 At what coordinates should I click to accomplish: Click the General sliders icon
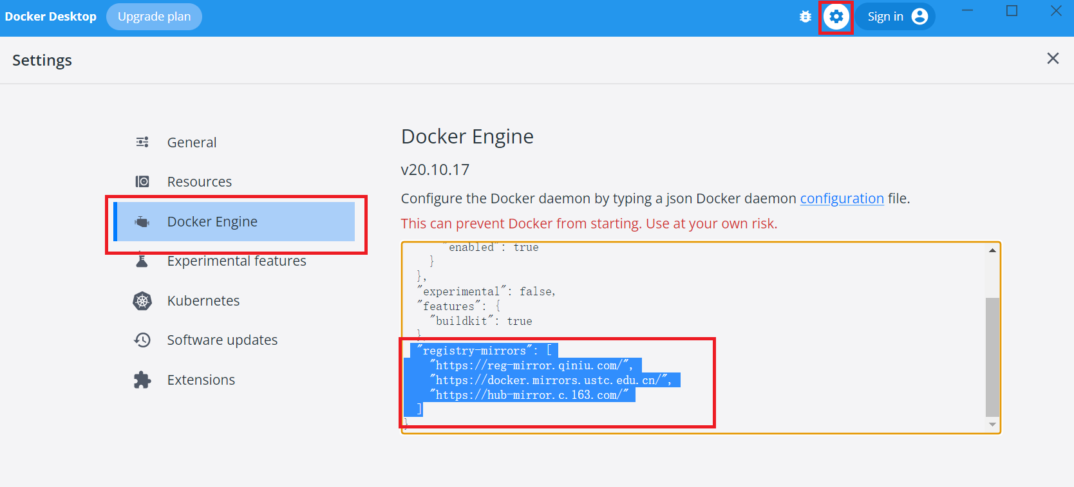(142, 142)
